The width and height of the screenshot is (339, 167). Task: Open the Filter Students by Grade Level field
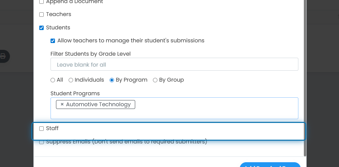[x=174, y=64]
